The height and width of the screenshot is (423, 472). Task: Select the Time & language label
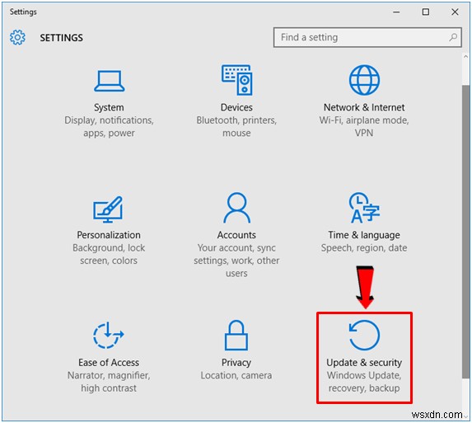coord(364,235)
